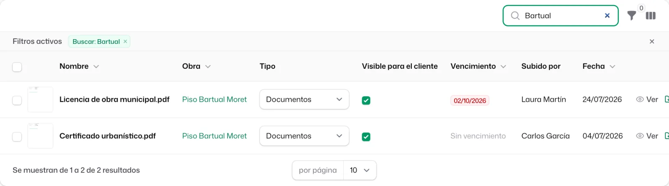Image resolution: width=669 pixels, height=186 pixels.
Task: Clear the Bartual search text
Action: (607, 15)
